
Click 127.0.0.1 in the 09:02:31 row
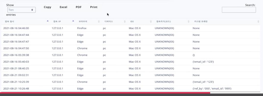(57, 75)
